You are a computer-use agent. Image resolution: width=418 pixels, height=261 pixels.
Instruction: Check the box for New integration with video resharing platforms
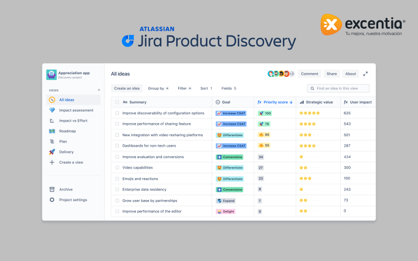click(117, 135)
